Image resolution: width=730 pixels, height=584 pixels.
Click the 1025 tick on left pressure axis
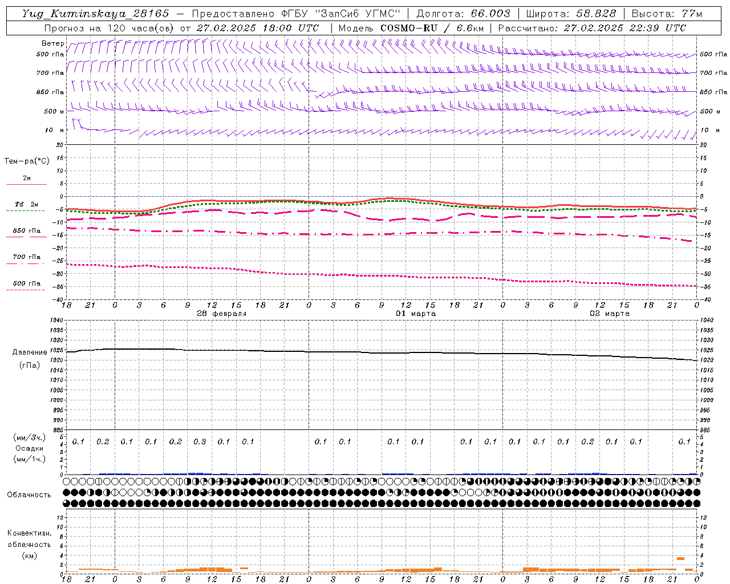coord(56,350)
